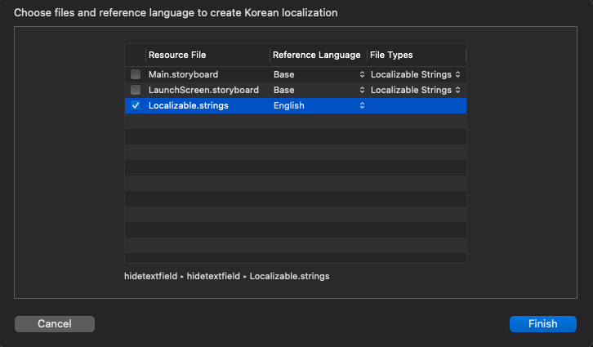The height and width of the screenshot is (347, 593).
Task: Click the Finish button
Action: (x=542, y=324)
